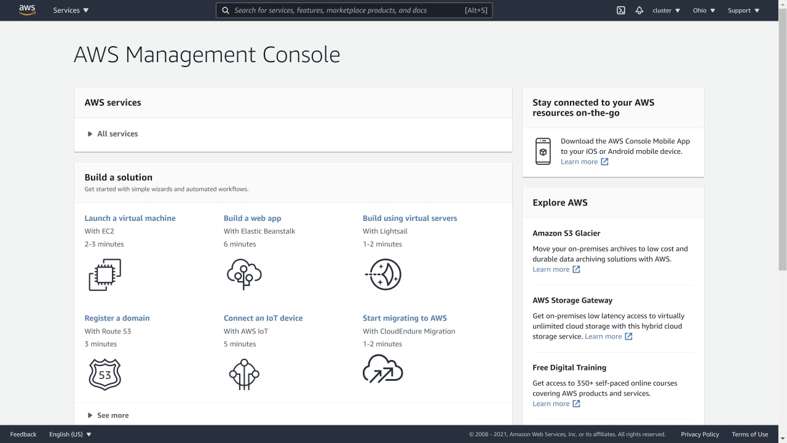
Task: Click the AWS logo home icon
Action: [x=27, y=10]
